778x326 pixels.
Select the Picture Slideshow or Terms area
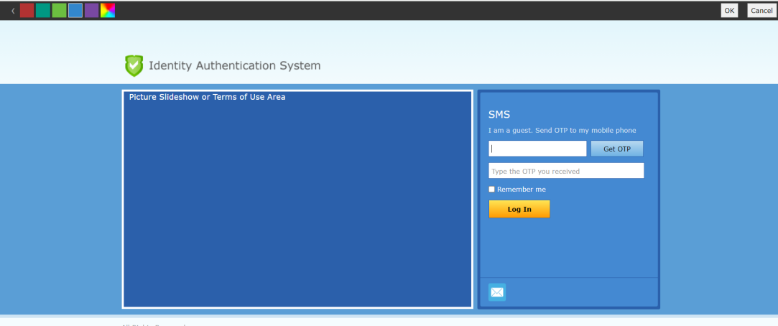[297, 199]
